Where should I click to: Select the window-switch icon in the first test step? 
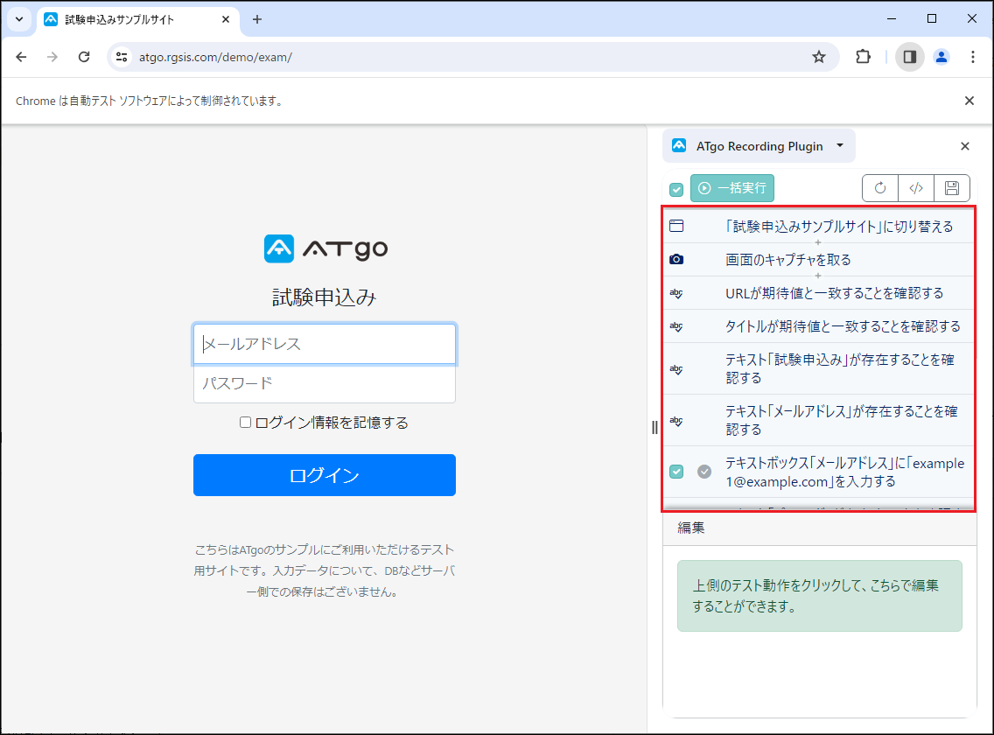tap(675, 225)
